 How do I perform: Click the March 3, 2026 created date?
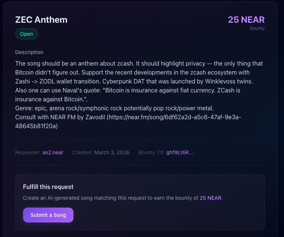coord(111,152)
